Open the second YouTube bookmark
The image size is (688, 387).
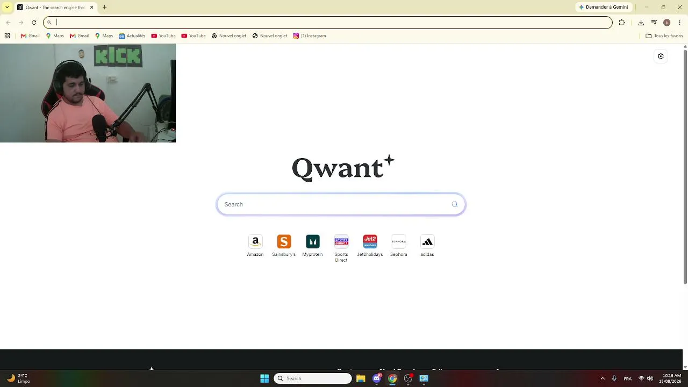(193, 36)
